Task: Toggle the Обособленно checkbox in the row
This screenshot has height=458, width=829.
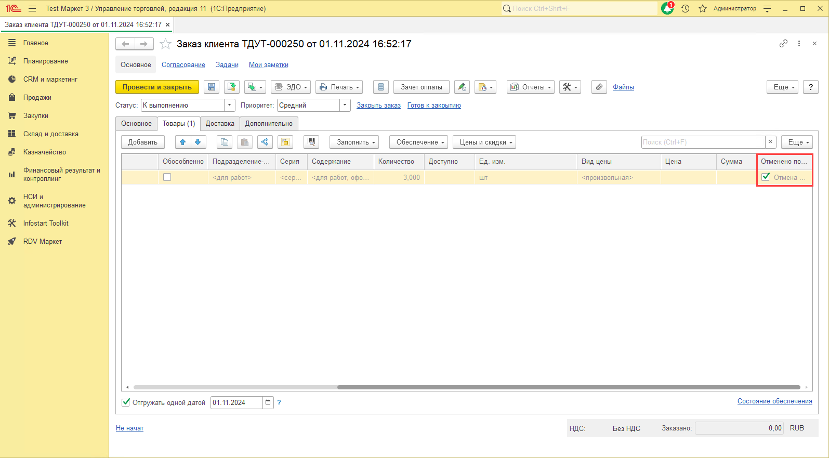Action: 167,177
